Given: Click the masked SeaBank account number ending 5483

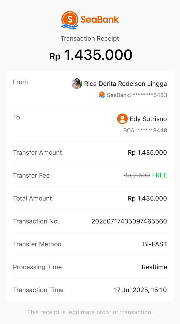Looking at the screenshot, I should 137,95.
